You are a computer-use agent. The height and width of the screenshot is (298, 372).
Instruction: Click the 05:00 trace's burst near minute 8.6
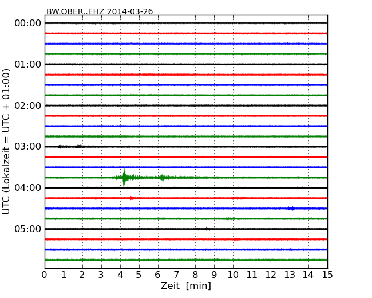207,229
